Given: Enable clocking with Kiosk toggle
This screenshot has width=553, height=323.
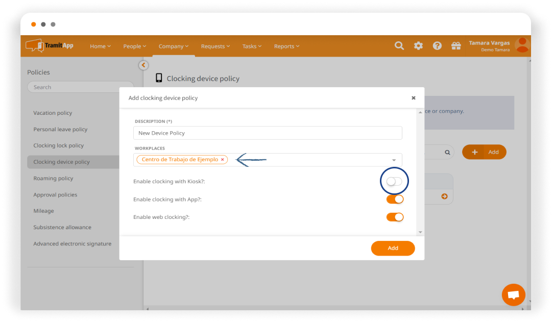Looking at the screenshot, I should tap(394, 182).
